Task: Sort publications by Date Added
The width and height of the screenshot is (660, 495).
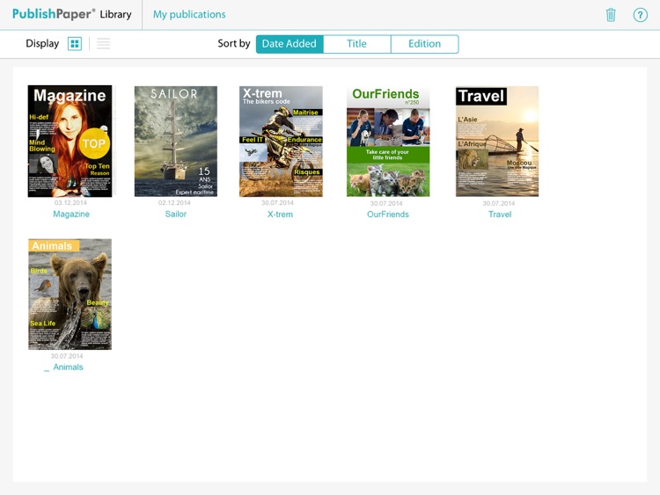Action: (290, 44)
